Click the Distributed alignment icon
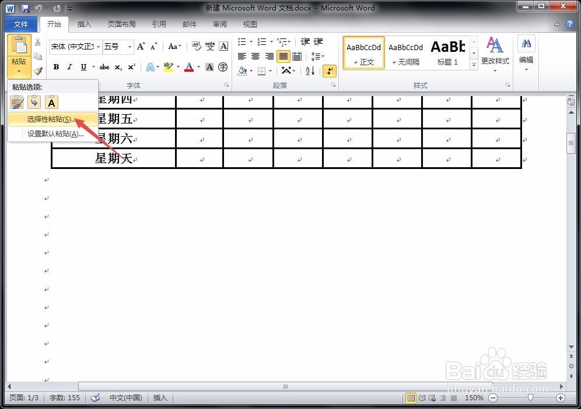Viewport: 581px width, 409px height. click(297, 57)
